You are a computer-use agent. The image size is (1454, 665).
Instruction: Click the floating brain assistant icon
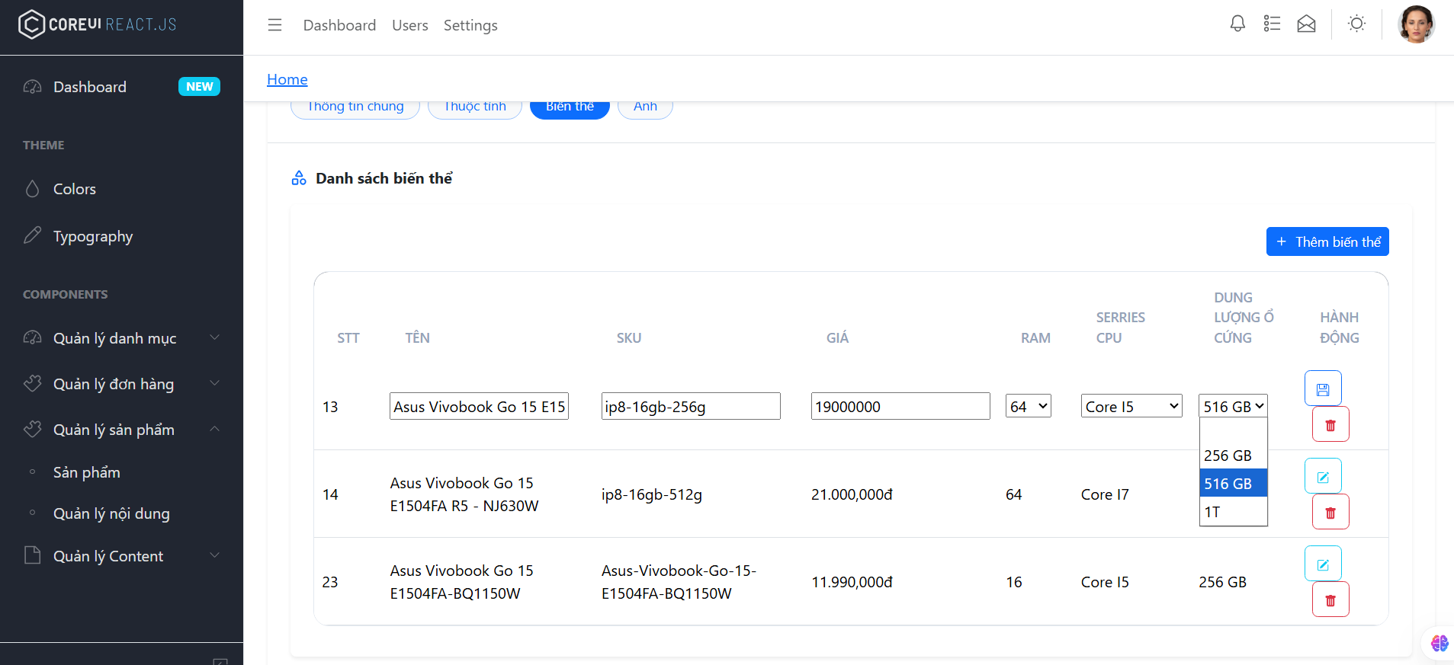coord(1439,644)
